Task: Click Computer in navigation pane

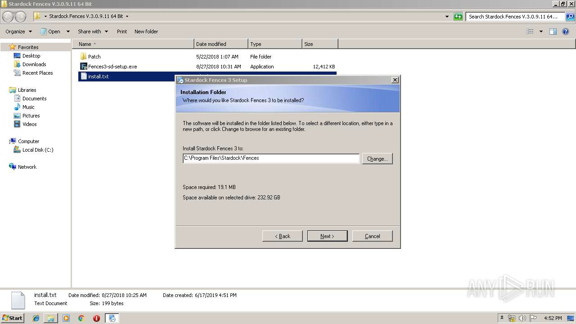Action: click(x=28, y=141)
